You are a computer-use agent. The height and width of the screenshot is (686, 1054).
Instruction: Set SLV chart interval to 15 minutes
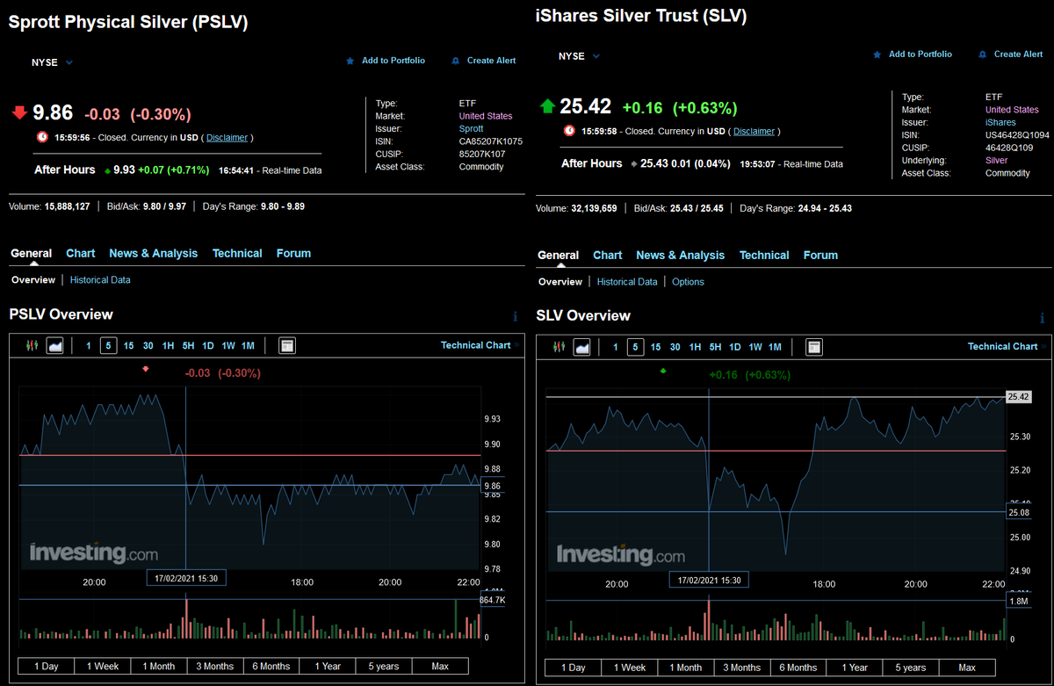[656, 347]
